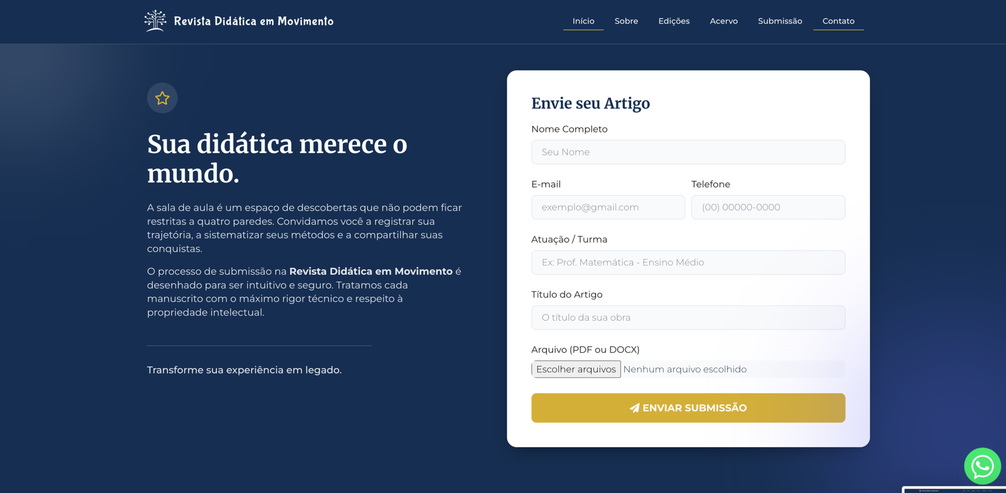Image resolution: width=1006 pixels, height=493 pixels.
Task: Click the tree logo icon in header
Action: 155,21
